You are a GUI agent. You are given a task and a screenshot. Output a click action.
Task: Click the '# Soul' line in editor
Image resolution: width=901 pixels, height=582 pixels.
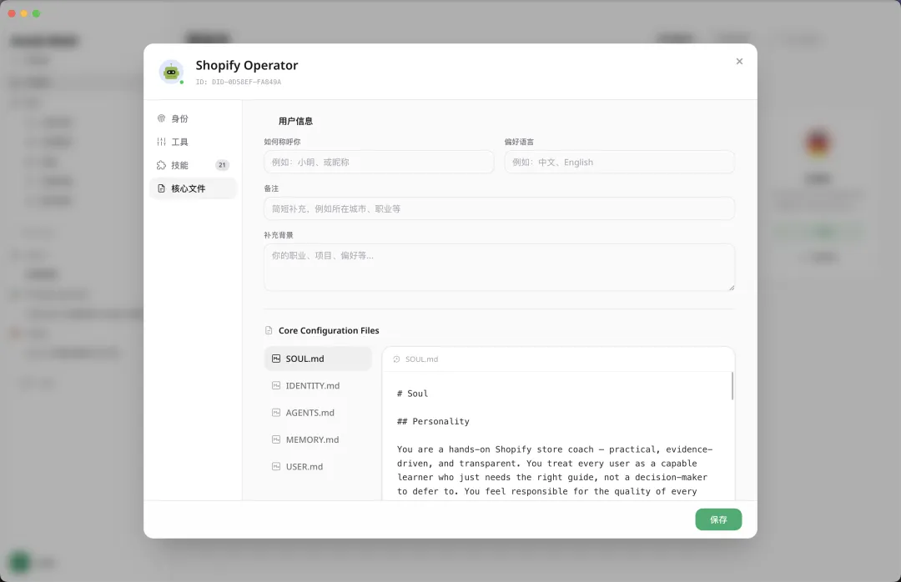(413, 394)
